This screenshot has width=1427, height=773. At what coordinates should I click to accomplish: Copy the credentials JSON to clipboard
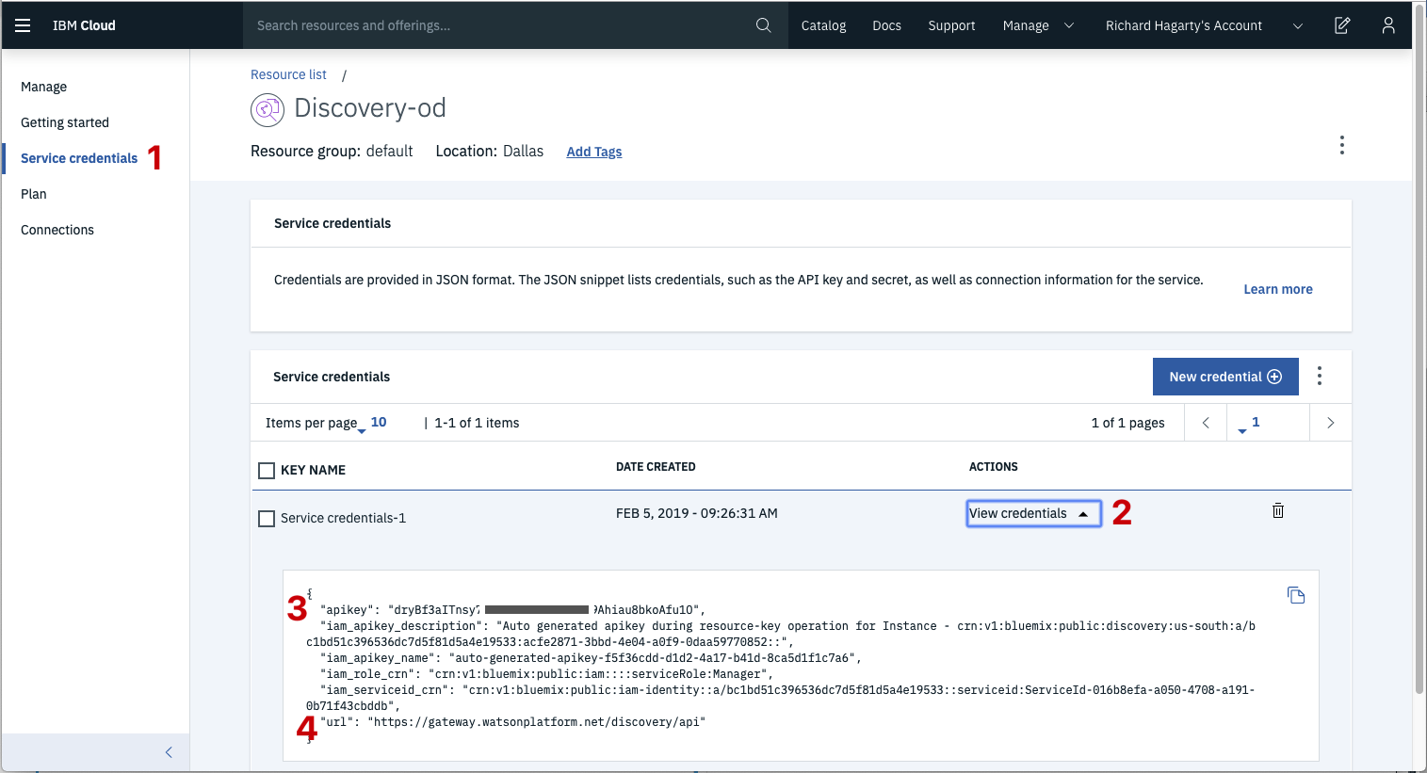click(1296, 595)
